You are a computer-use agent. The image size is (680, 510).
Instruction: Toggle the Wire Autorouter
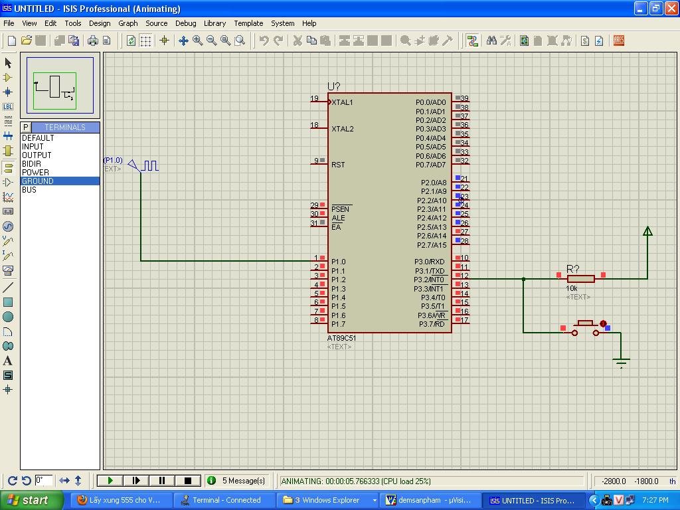point(472,41)
